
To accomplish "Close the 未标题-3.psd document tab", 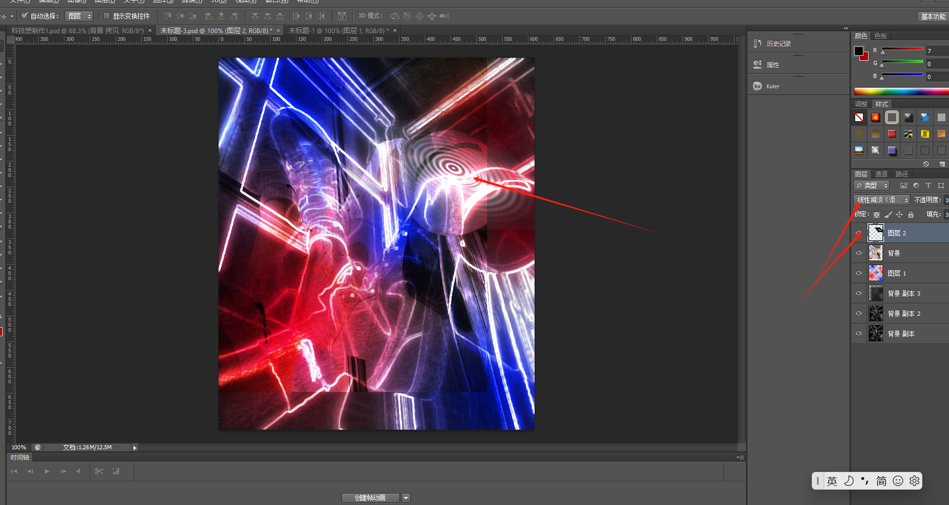I will (x=278, y=30).
